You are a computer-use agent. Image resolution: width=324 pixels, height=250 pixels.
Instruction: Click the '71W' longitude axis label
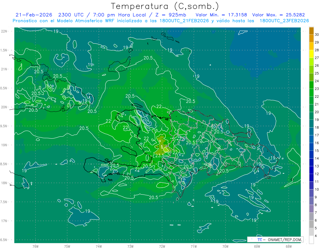194,246
